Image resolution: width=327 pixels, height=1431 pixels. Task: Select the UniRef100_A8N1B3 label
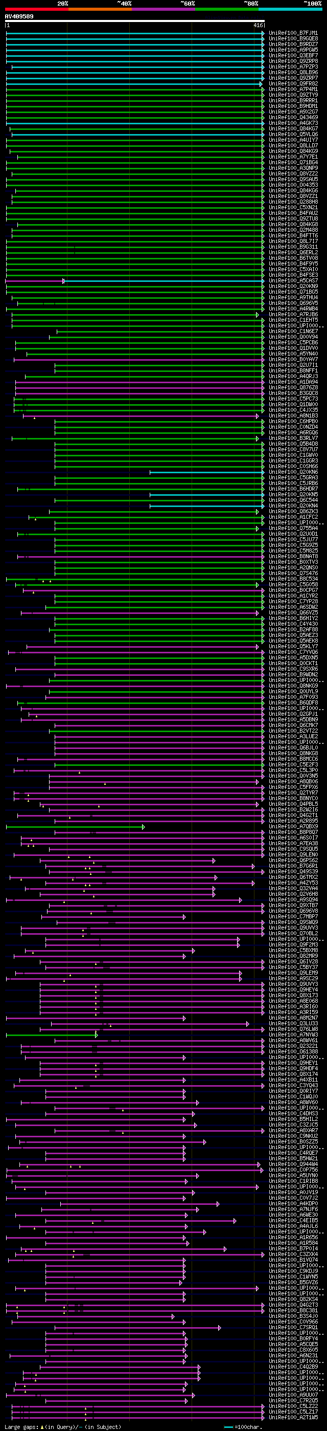(x=294, y=416)
